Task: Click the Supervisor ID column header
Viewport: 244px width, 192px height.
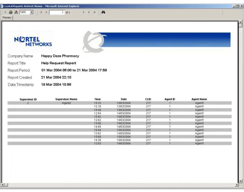Action: [28, 99]
